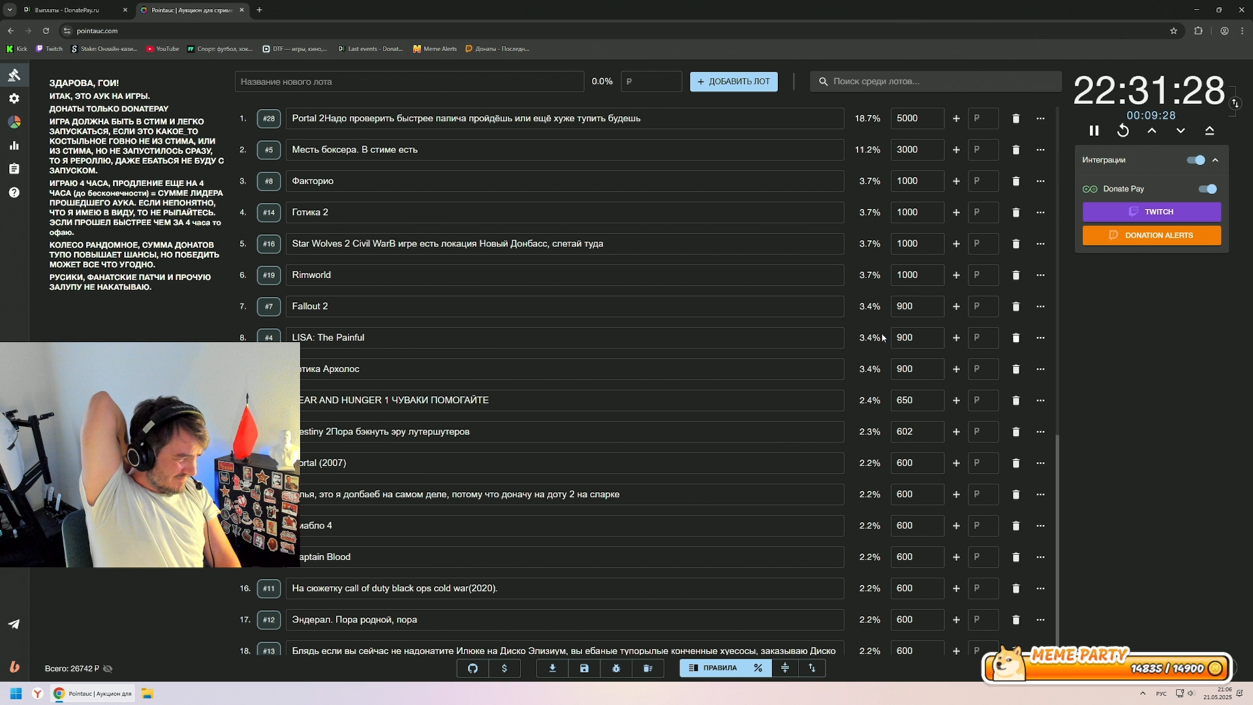Click the dollar sign support icon
This screenshot has width=1253, height=705.
tap(504, 668)
